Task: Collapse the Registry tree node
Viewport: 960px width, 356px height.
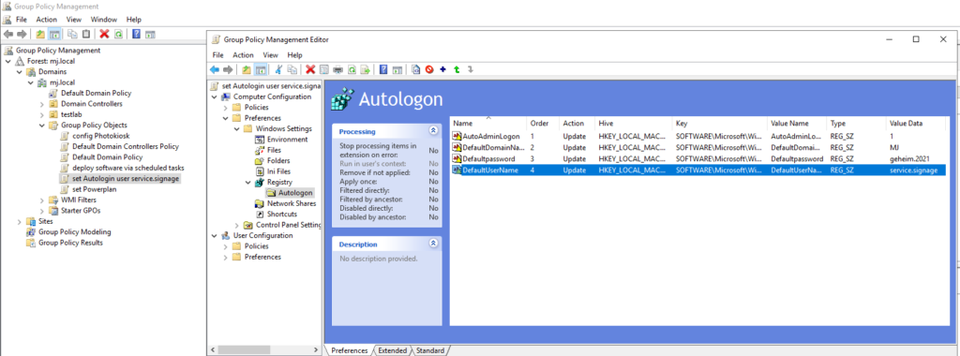Action: point(247,183)
